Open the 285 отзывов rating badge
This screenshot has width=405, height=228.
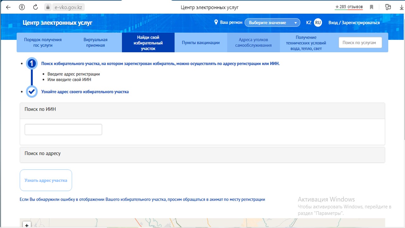(x=349, y=7)
